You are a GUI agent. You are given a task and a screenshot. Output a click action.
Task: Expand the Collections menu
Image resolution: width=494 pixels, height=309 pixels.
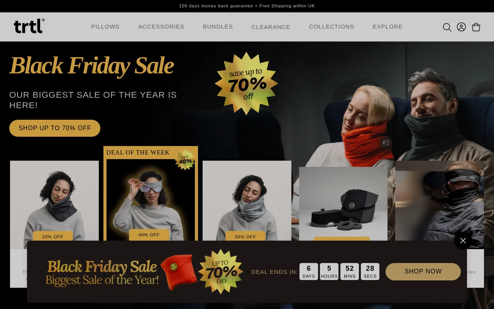pyautogui.click(x=332, y=27)
